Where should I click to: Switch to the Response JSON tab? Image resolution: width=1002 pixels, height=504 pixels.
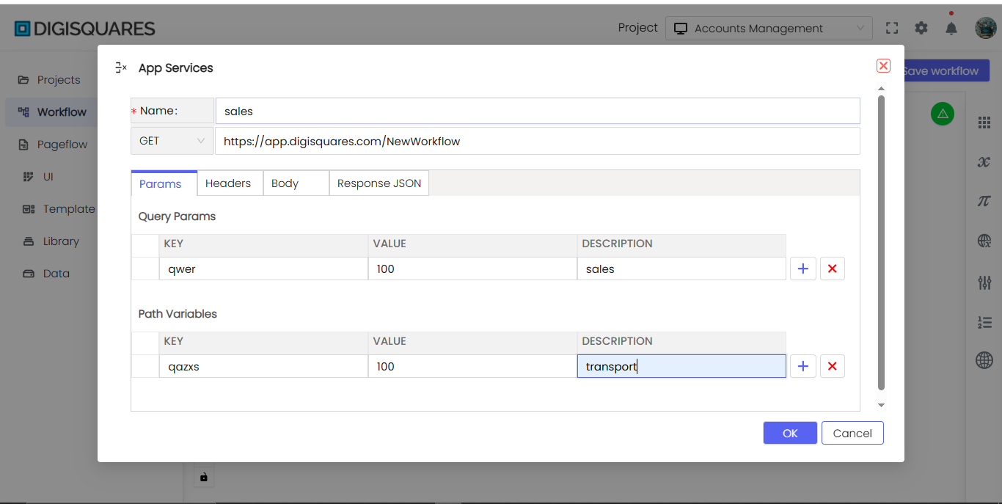click(x=379, y=183)
